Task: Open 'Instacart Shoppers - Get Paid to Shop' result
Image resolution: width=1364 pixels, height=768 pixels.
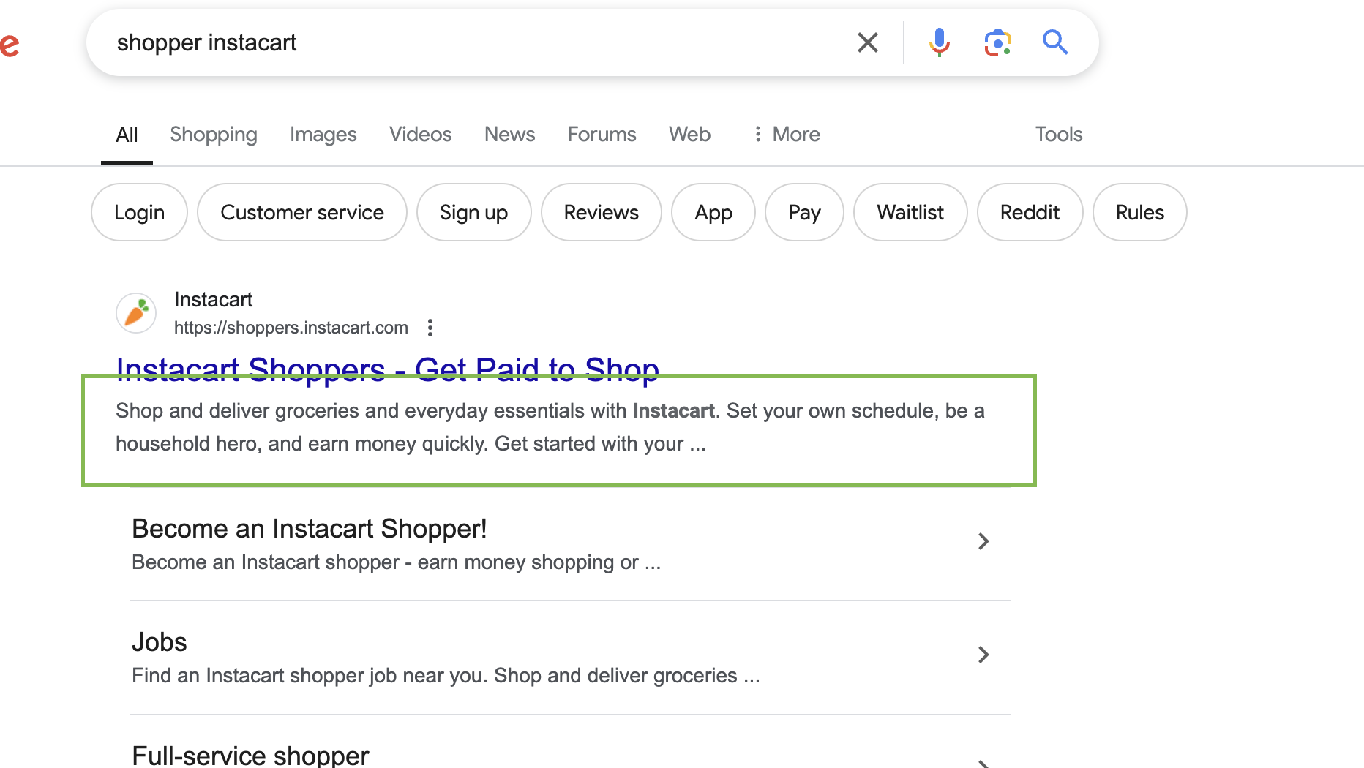Action: [x=388, y=370]
